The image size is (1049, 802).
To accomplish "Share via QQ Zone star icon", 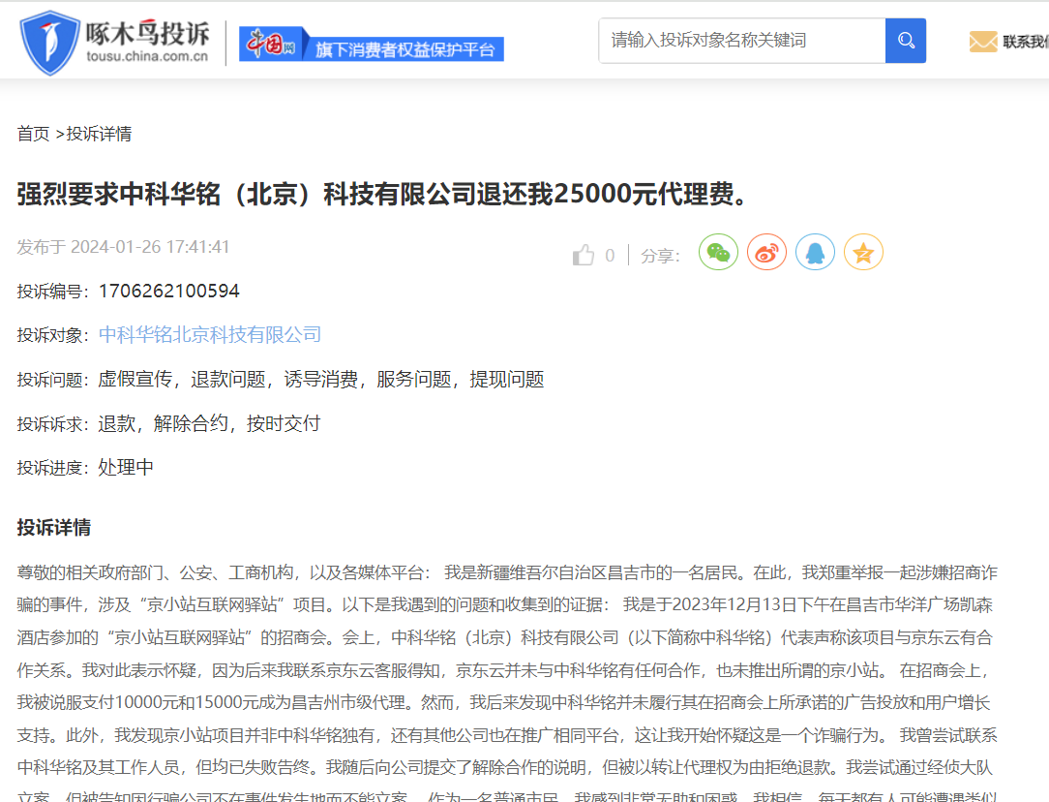I will (x=863, y=253).
